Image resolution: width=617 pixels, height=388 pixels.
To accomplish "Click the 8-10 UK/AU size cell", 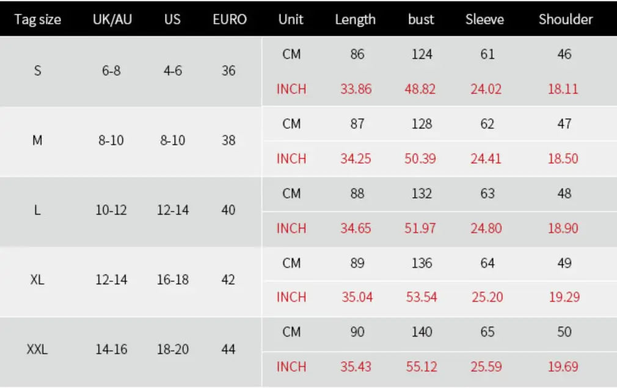I will (x=111, y=140).
